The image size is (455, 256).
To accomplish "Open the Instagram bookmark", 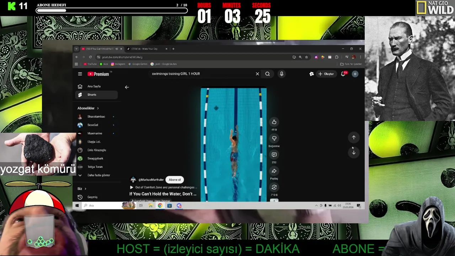I will coord(118,64).
